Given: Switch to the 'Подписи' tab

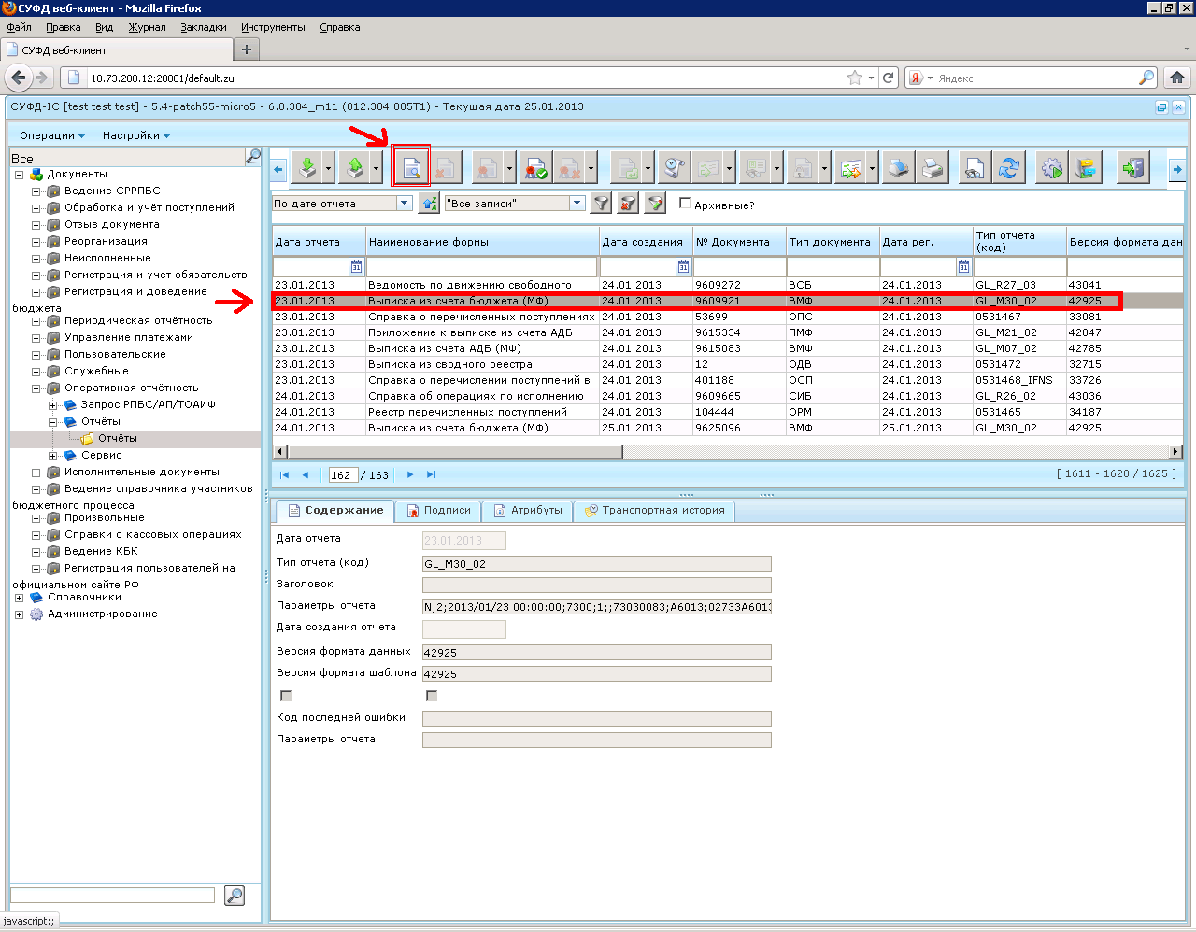Looking at the screenshot, I should point(438,511).
